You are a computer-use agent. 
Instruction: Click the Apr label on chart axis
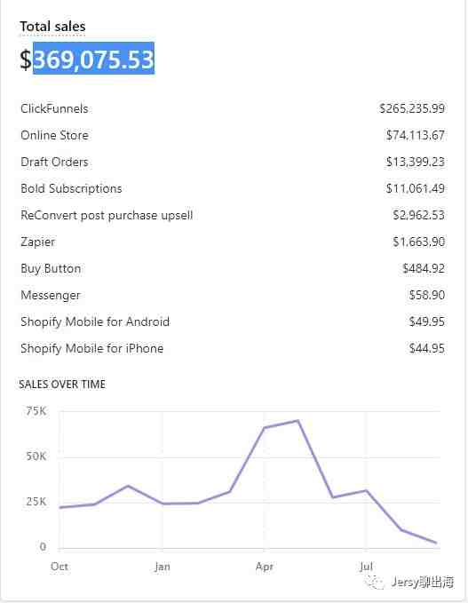coord(265,567)
